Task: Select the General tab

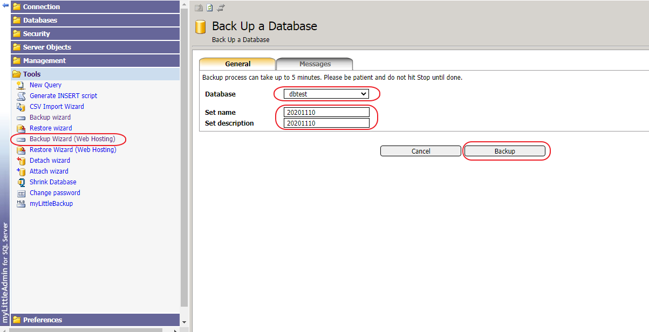Action: pos(237,64)
